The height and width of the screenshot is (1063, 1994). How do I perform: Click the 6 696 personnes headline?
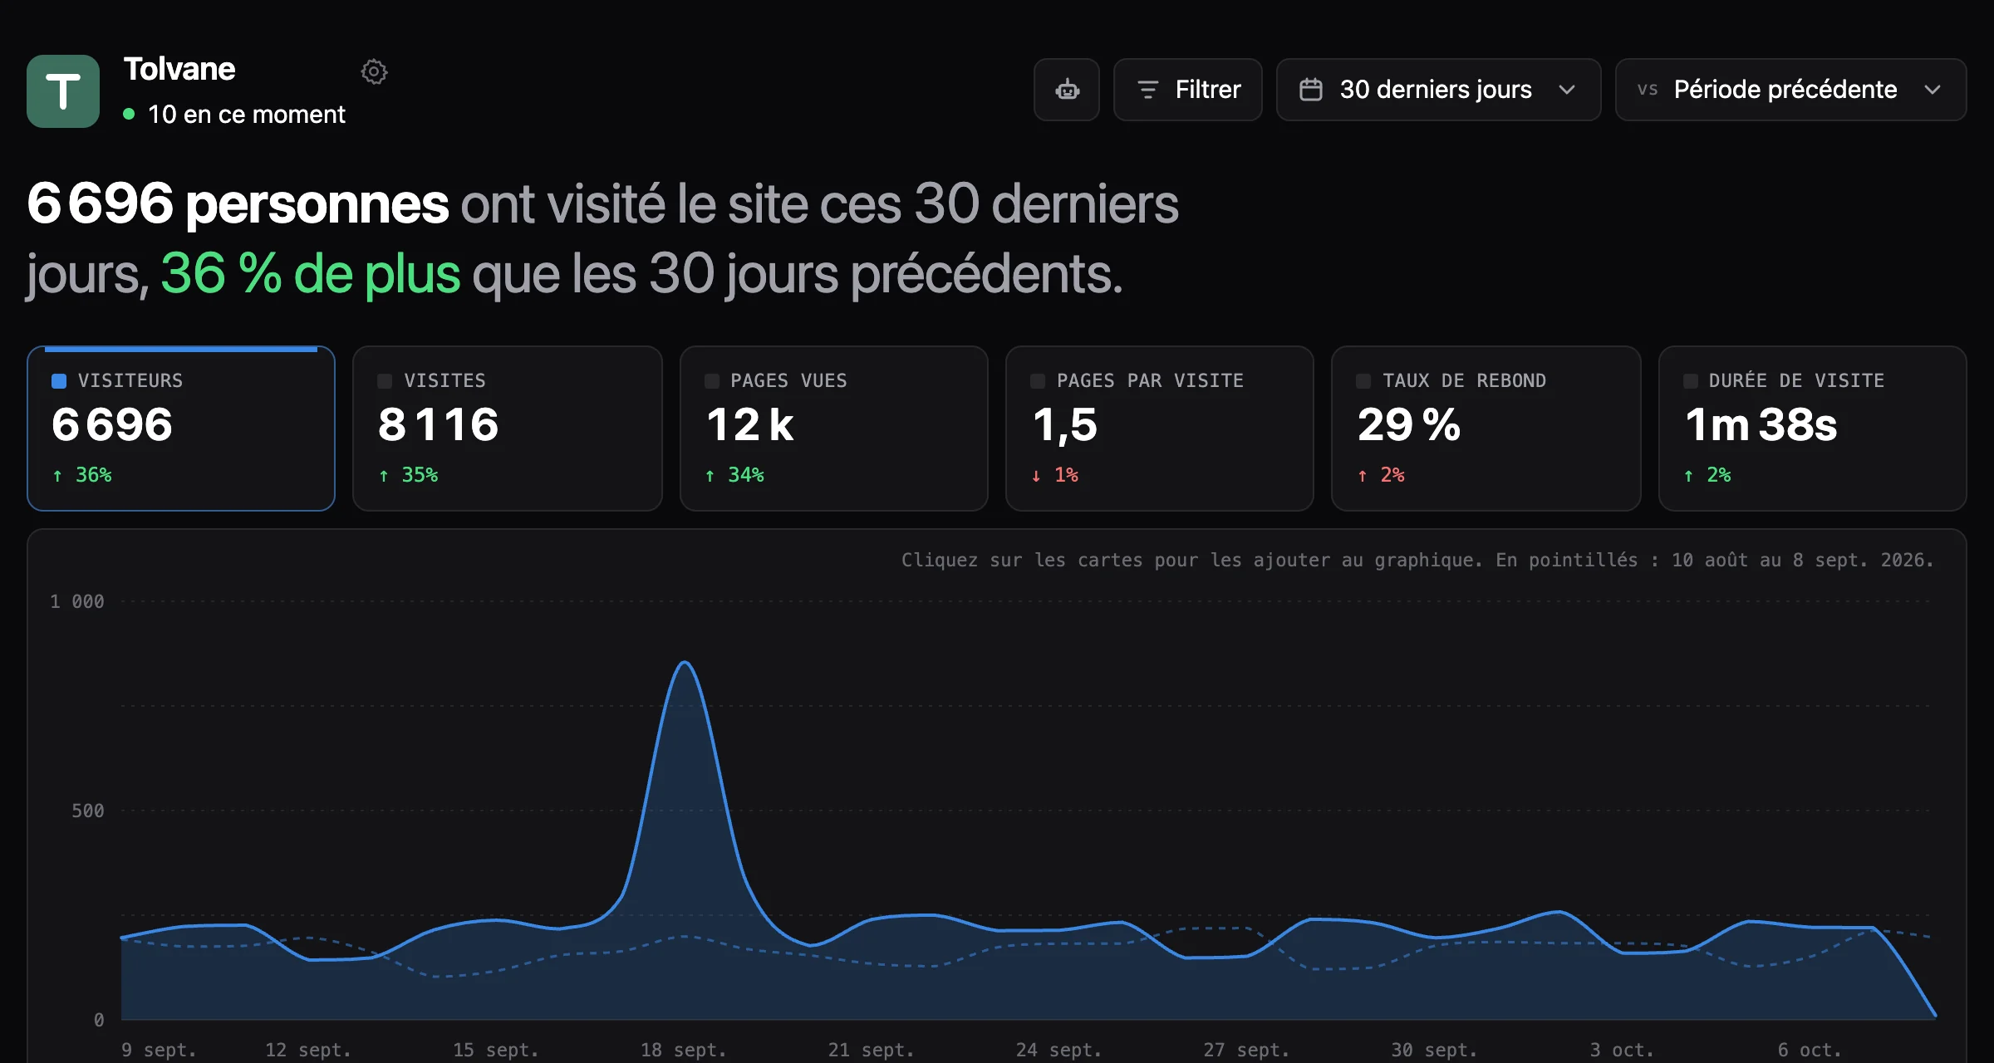(x=238, y=203)
